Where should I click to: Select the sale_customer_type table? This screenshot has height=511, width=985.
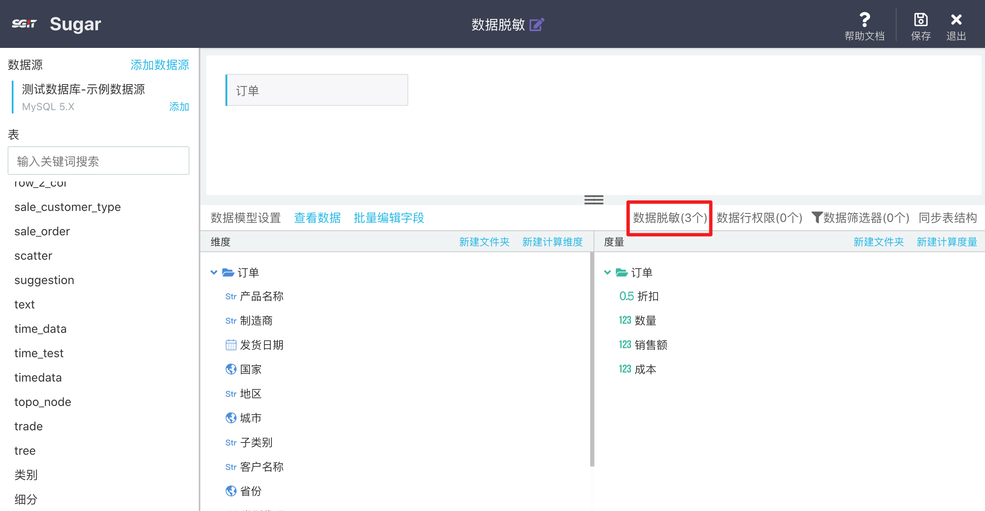[67, 207]
